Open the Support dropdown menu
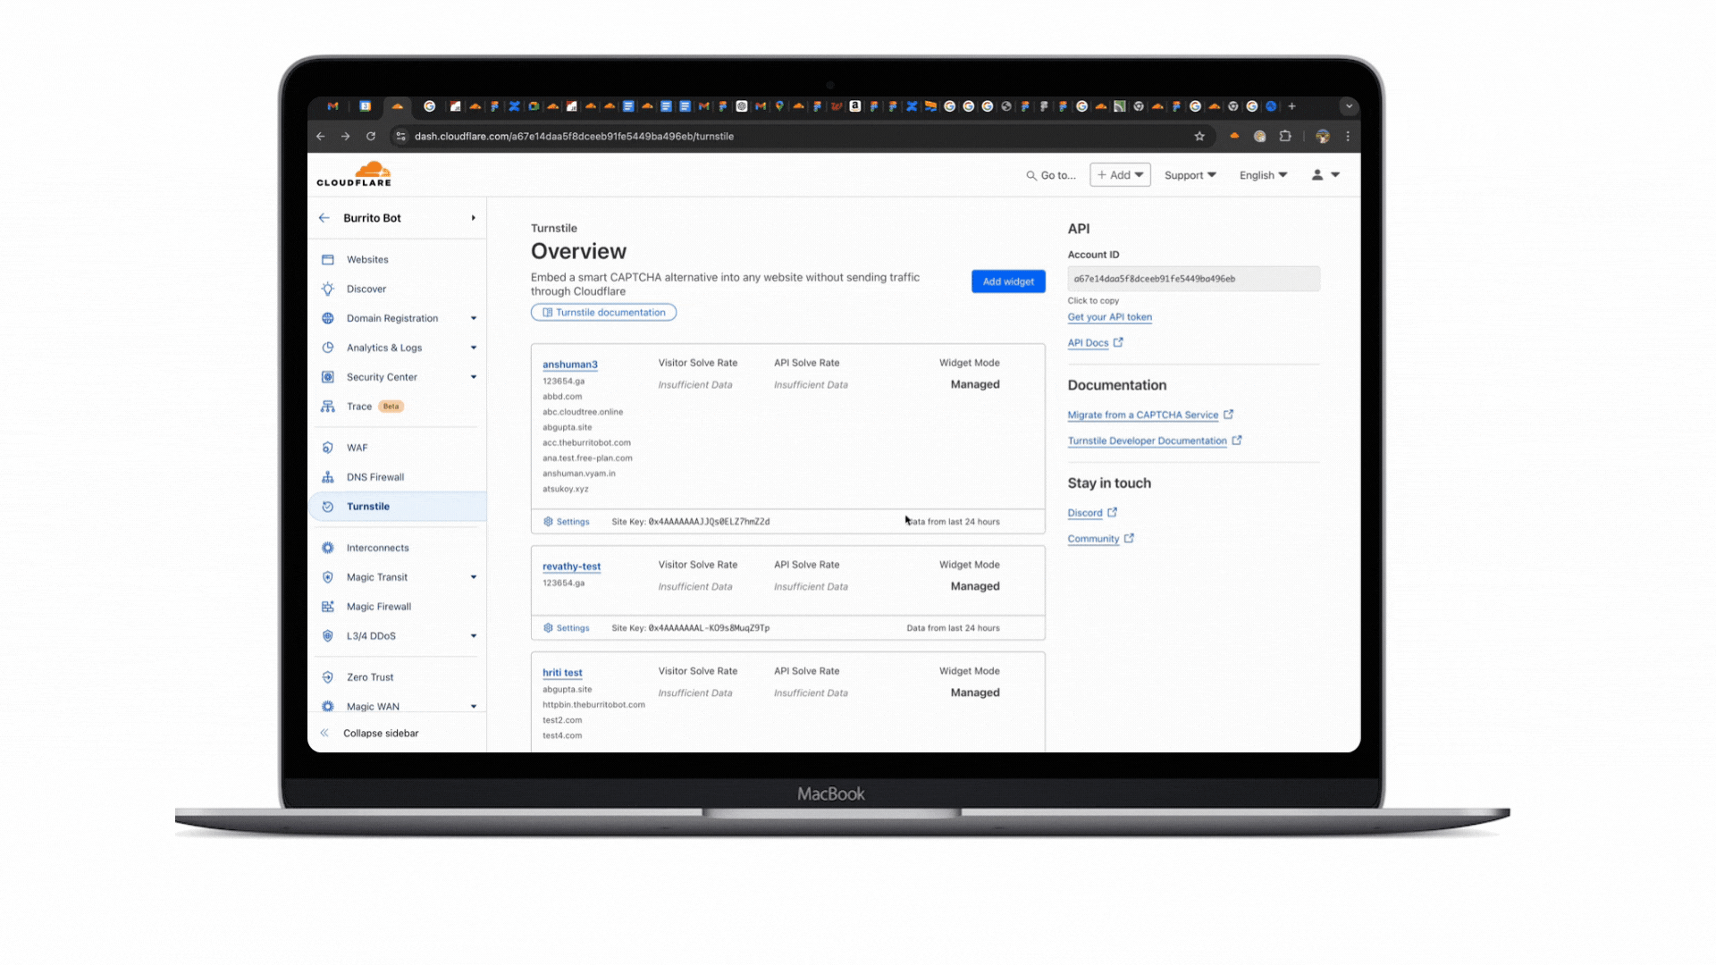This screenshot has width=1716, height=965. [x=1190, y=175]
